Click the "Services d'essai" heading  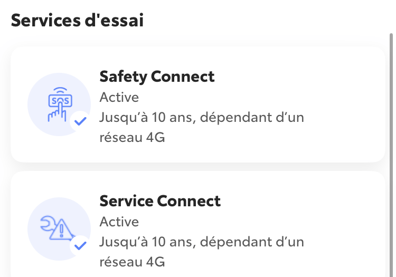pos(77,21)
